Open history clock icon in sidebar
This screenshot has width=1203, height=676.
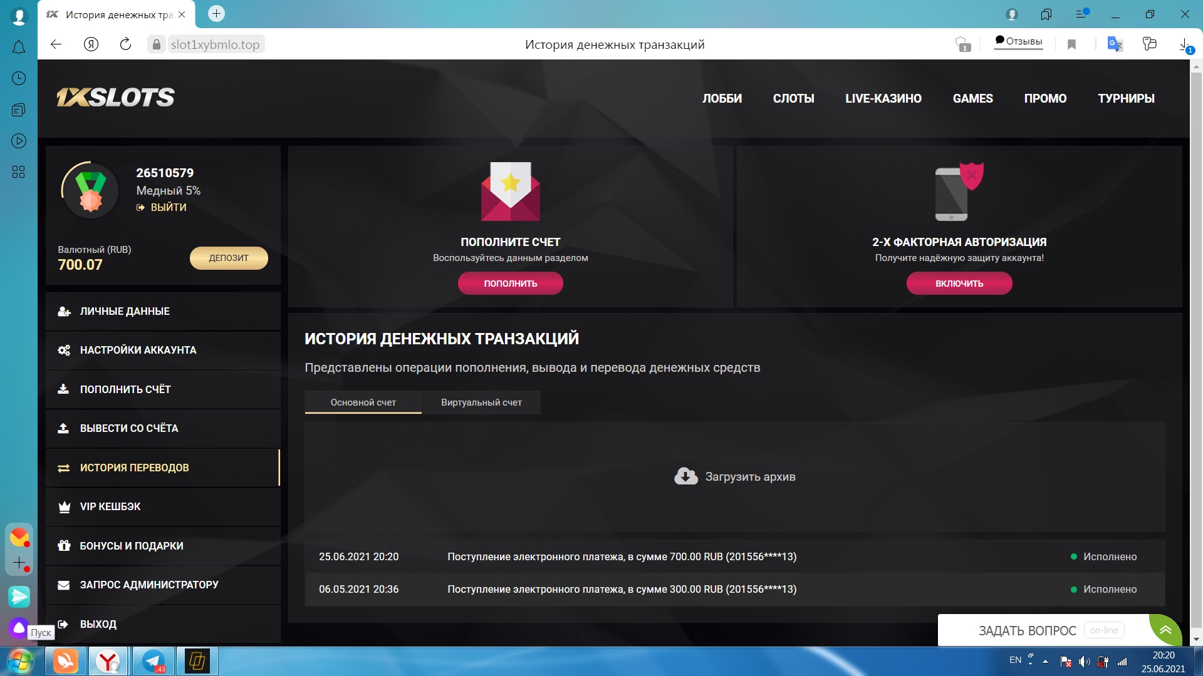pos(19,78)
